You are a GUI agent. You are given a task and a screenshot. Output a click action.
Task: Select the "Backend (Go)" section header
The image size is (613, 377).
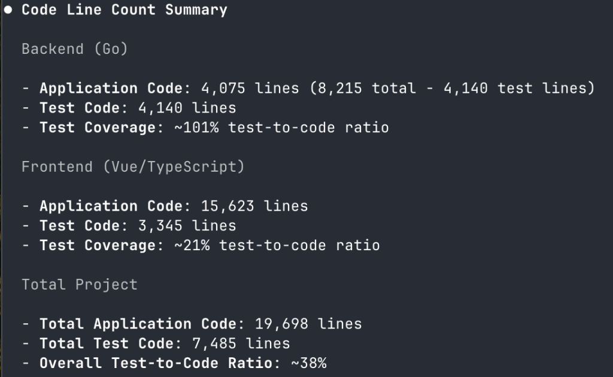click(x=75, y=49)
